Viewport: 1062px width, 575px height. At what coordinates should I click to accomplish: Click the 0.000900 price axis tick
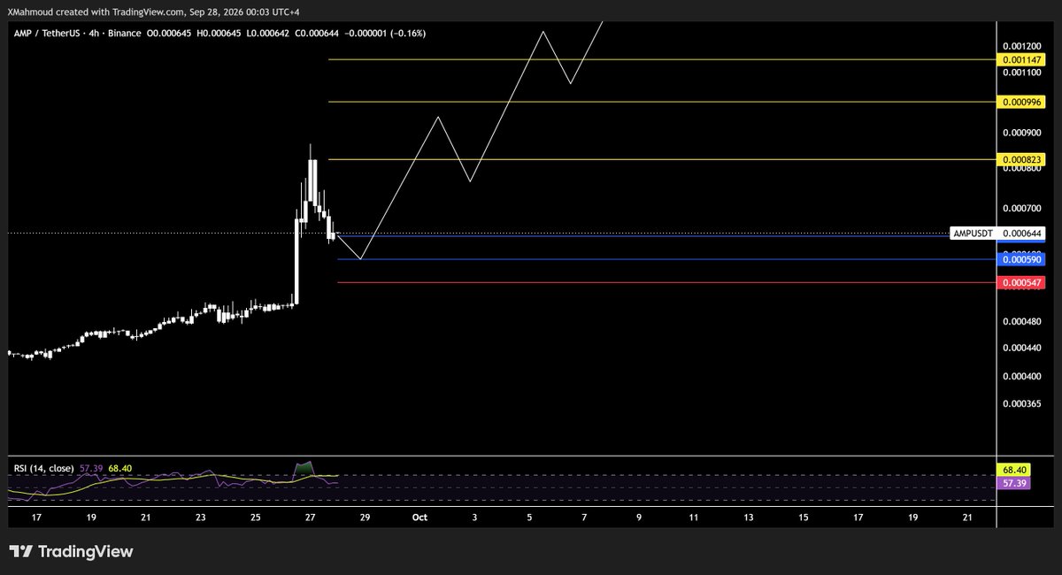point(1021,133)
